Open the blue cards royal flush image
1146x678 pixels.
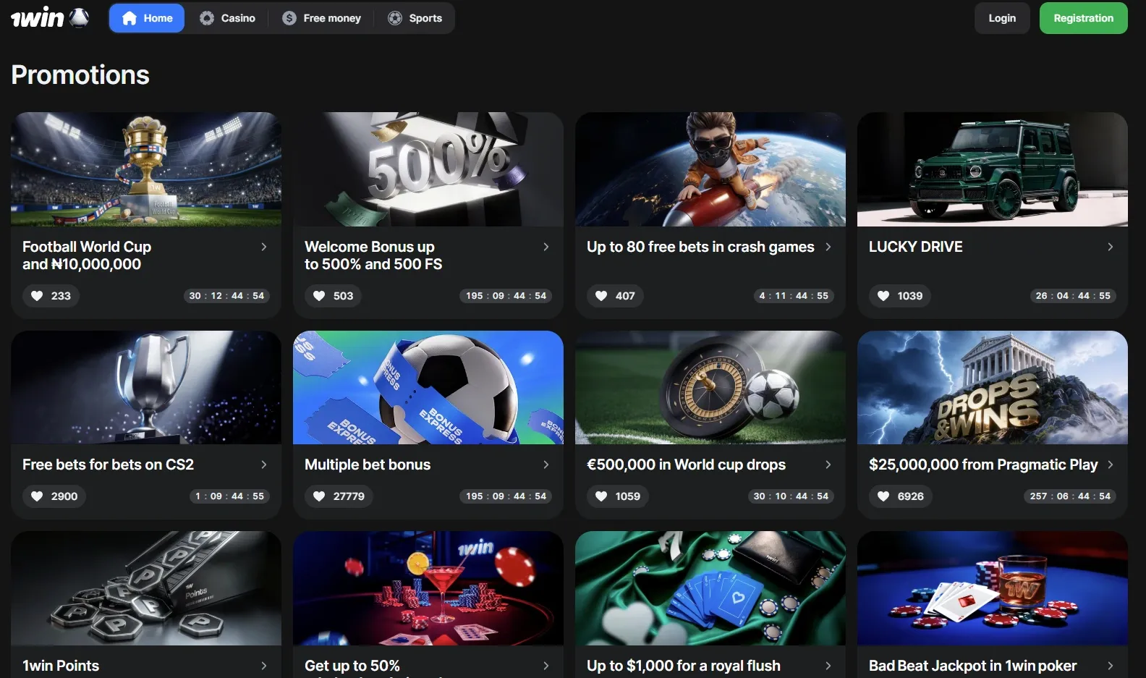(x=710, y=588)
